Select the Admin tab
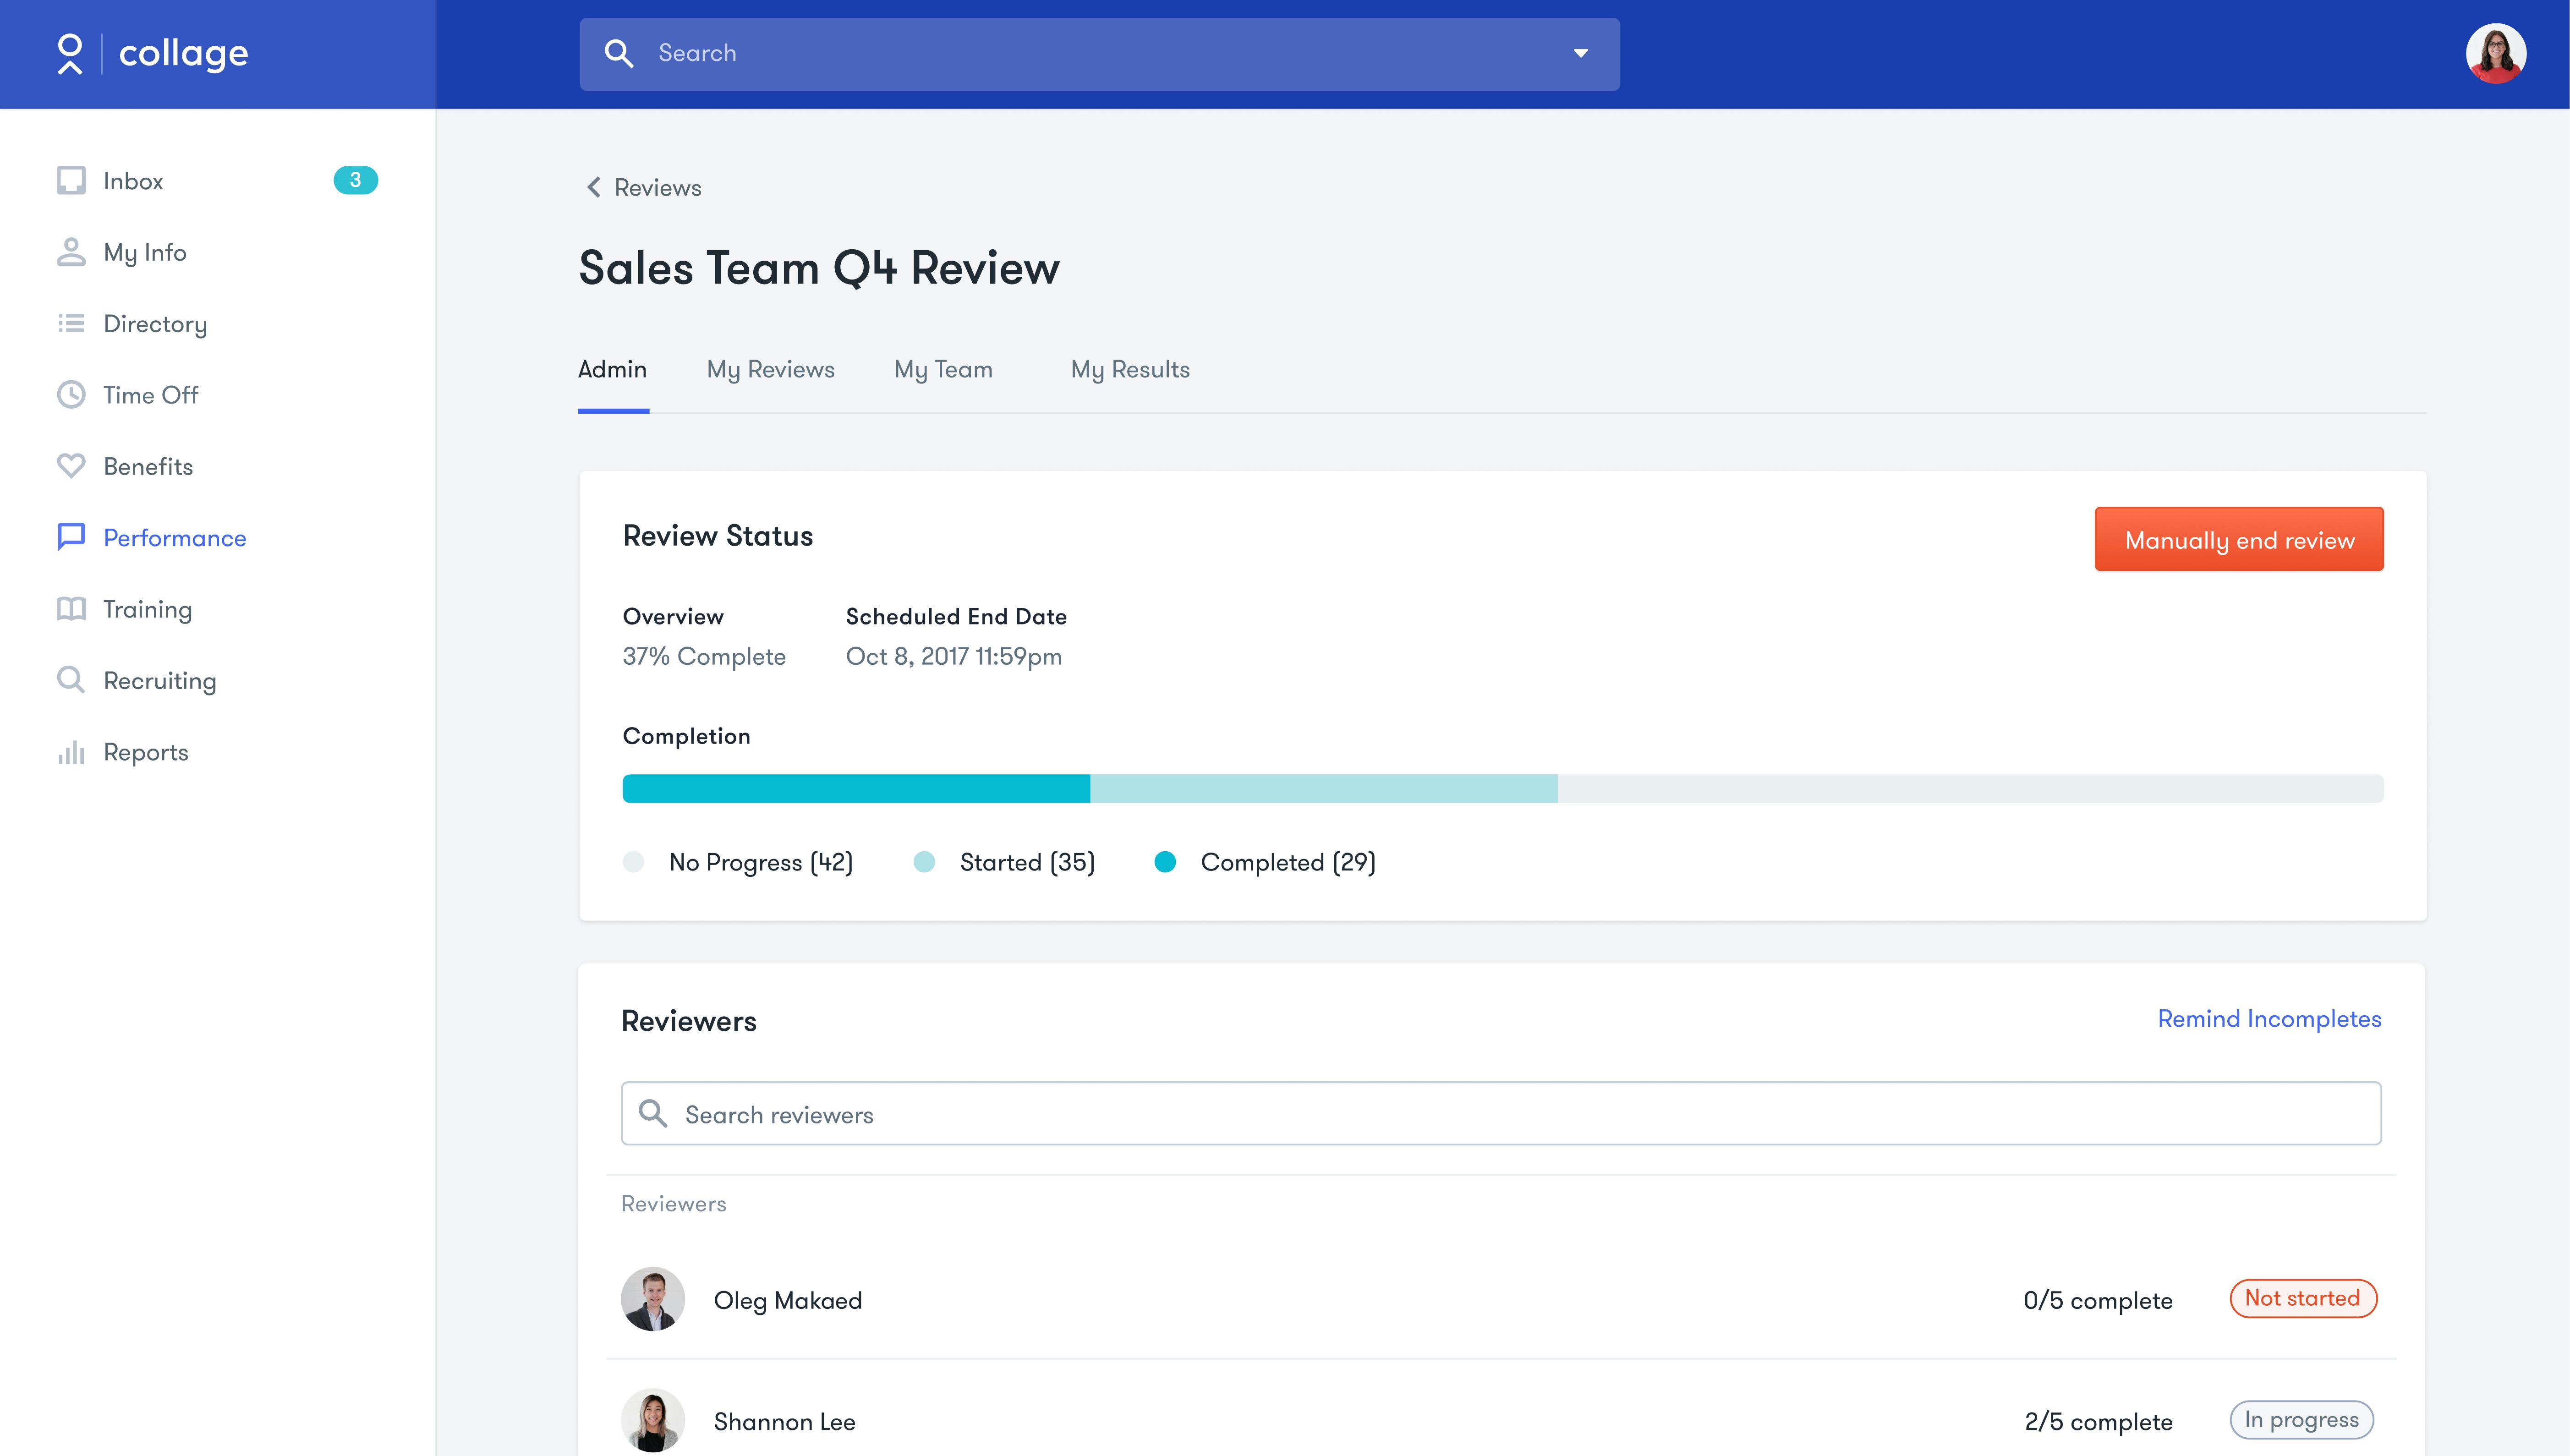Screen dimensions: 2570x1456 612,370
